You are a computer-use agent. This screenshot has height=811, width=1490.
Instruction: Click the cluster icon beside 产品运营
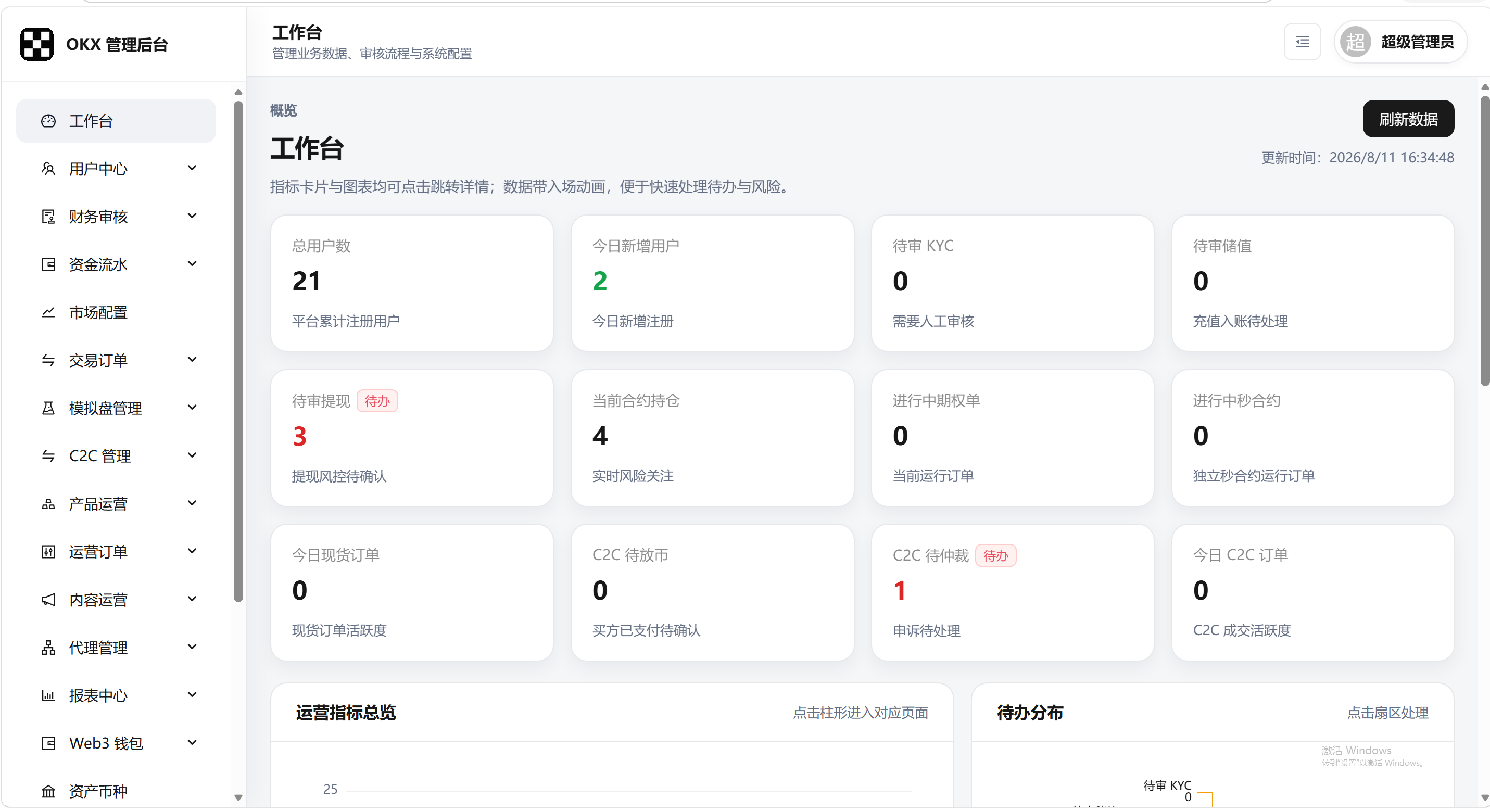click(x=48, y=504)
